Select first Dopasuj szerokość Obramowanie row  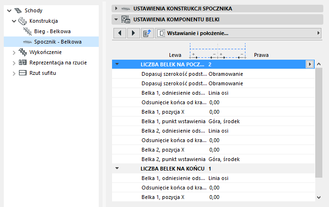pyautogui.click(x=213, y=74)
